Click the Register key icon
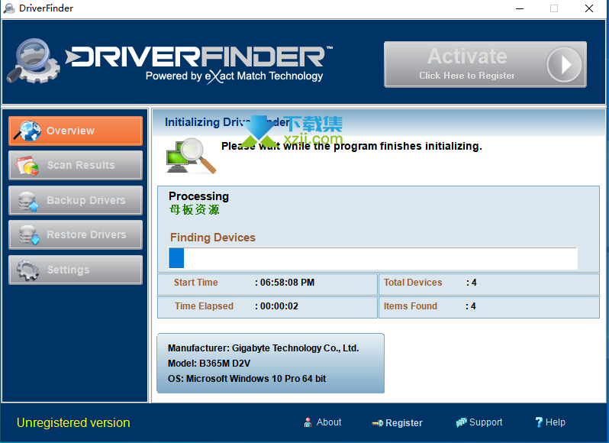The image size is (609, 443). point(377,423)
